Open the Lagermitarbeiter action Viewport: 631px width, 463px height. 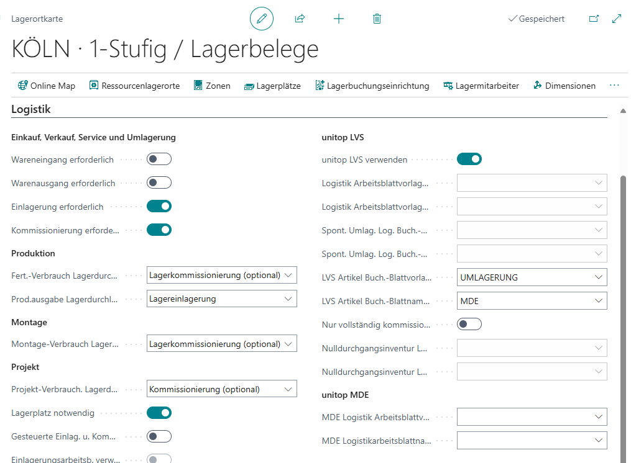point(481,85)
